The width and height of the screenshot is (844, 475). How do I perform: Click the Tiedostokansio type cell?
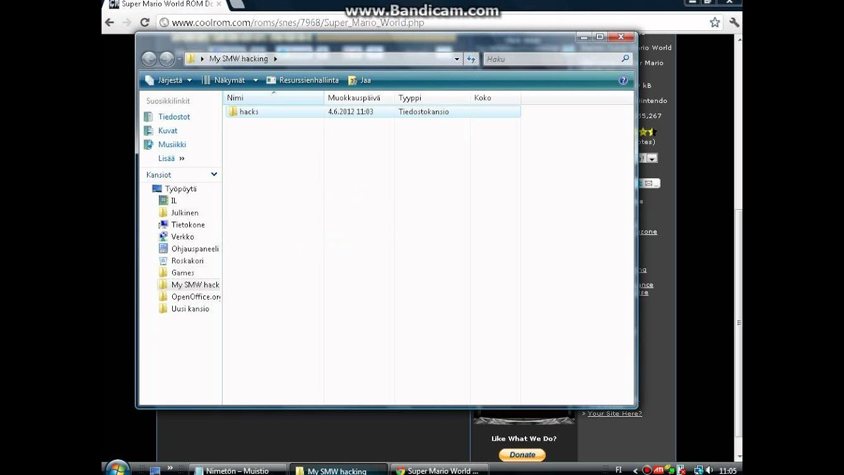[423, 111]
